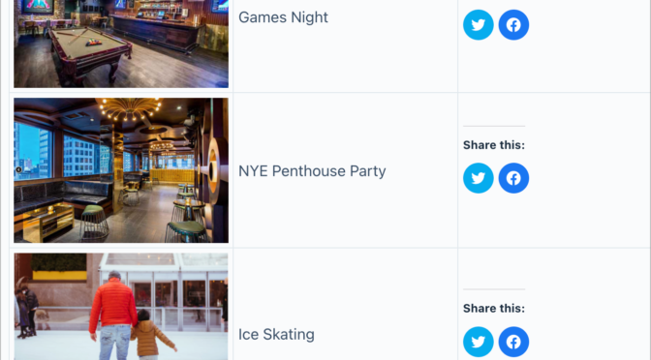Click divider line above penthouse Share this
The height and width of the screenshot is (360, 651).
[494, 126]
